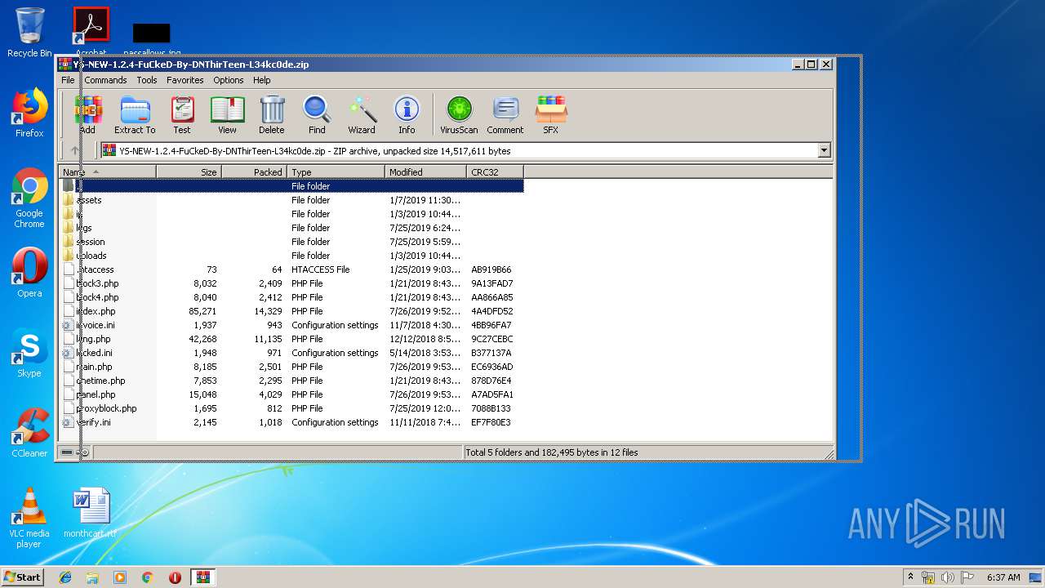The width and height of the screenshot is (1045, 588).
Task: Select index.php file
Action: pyautogui.click(x=291, y=311)
